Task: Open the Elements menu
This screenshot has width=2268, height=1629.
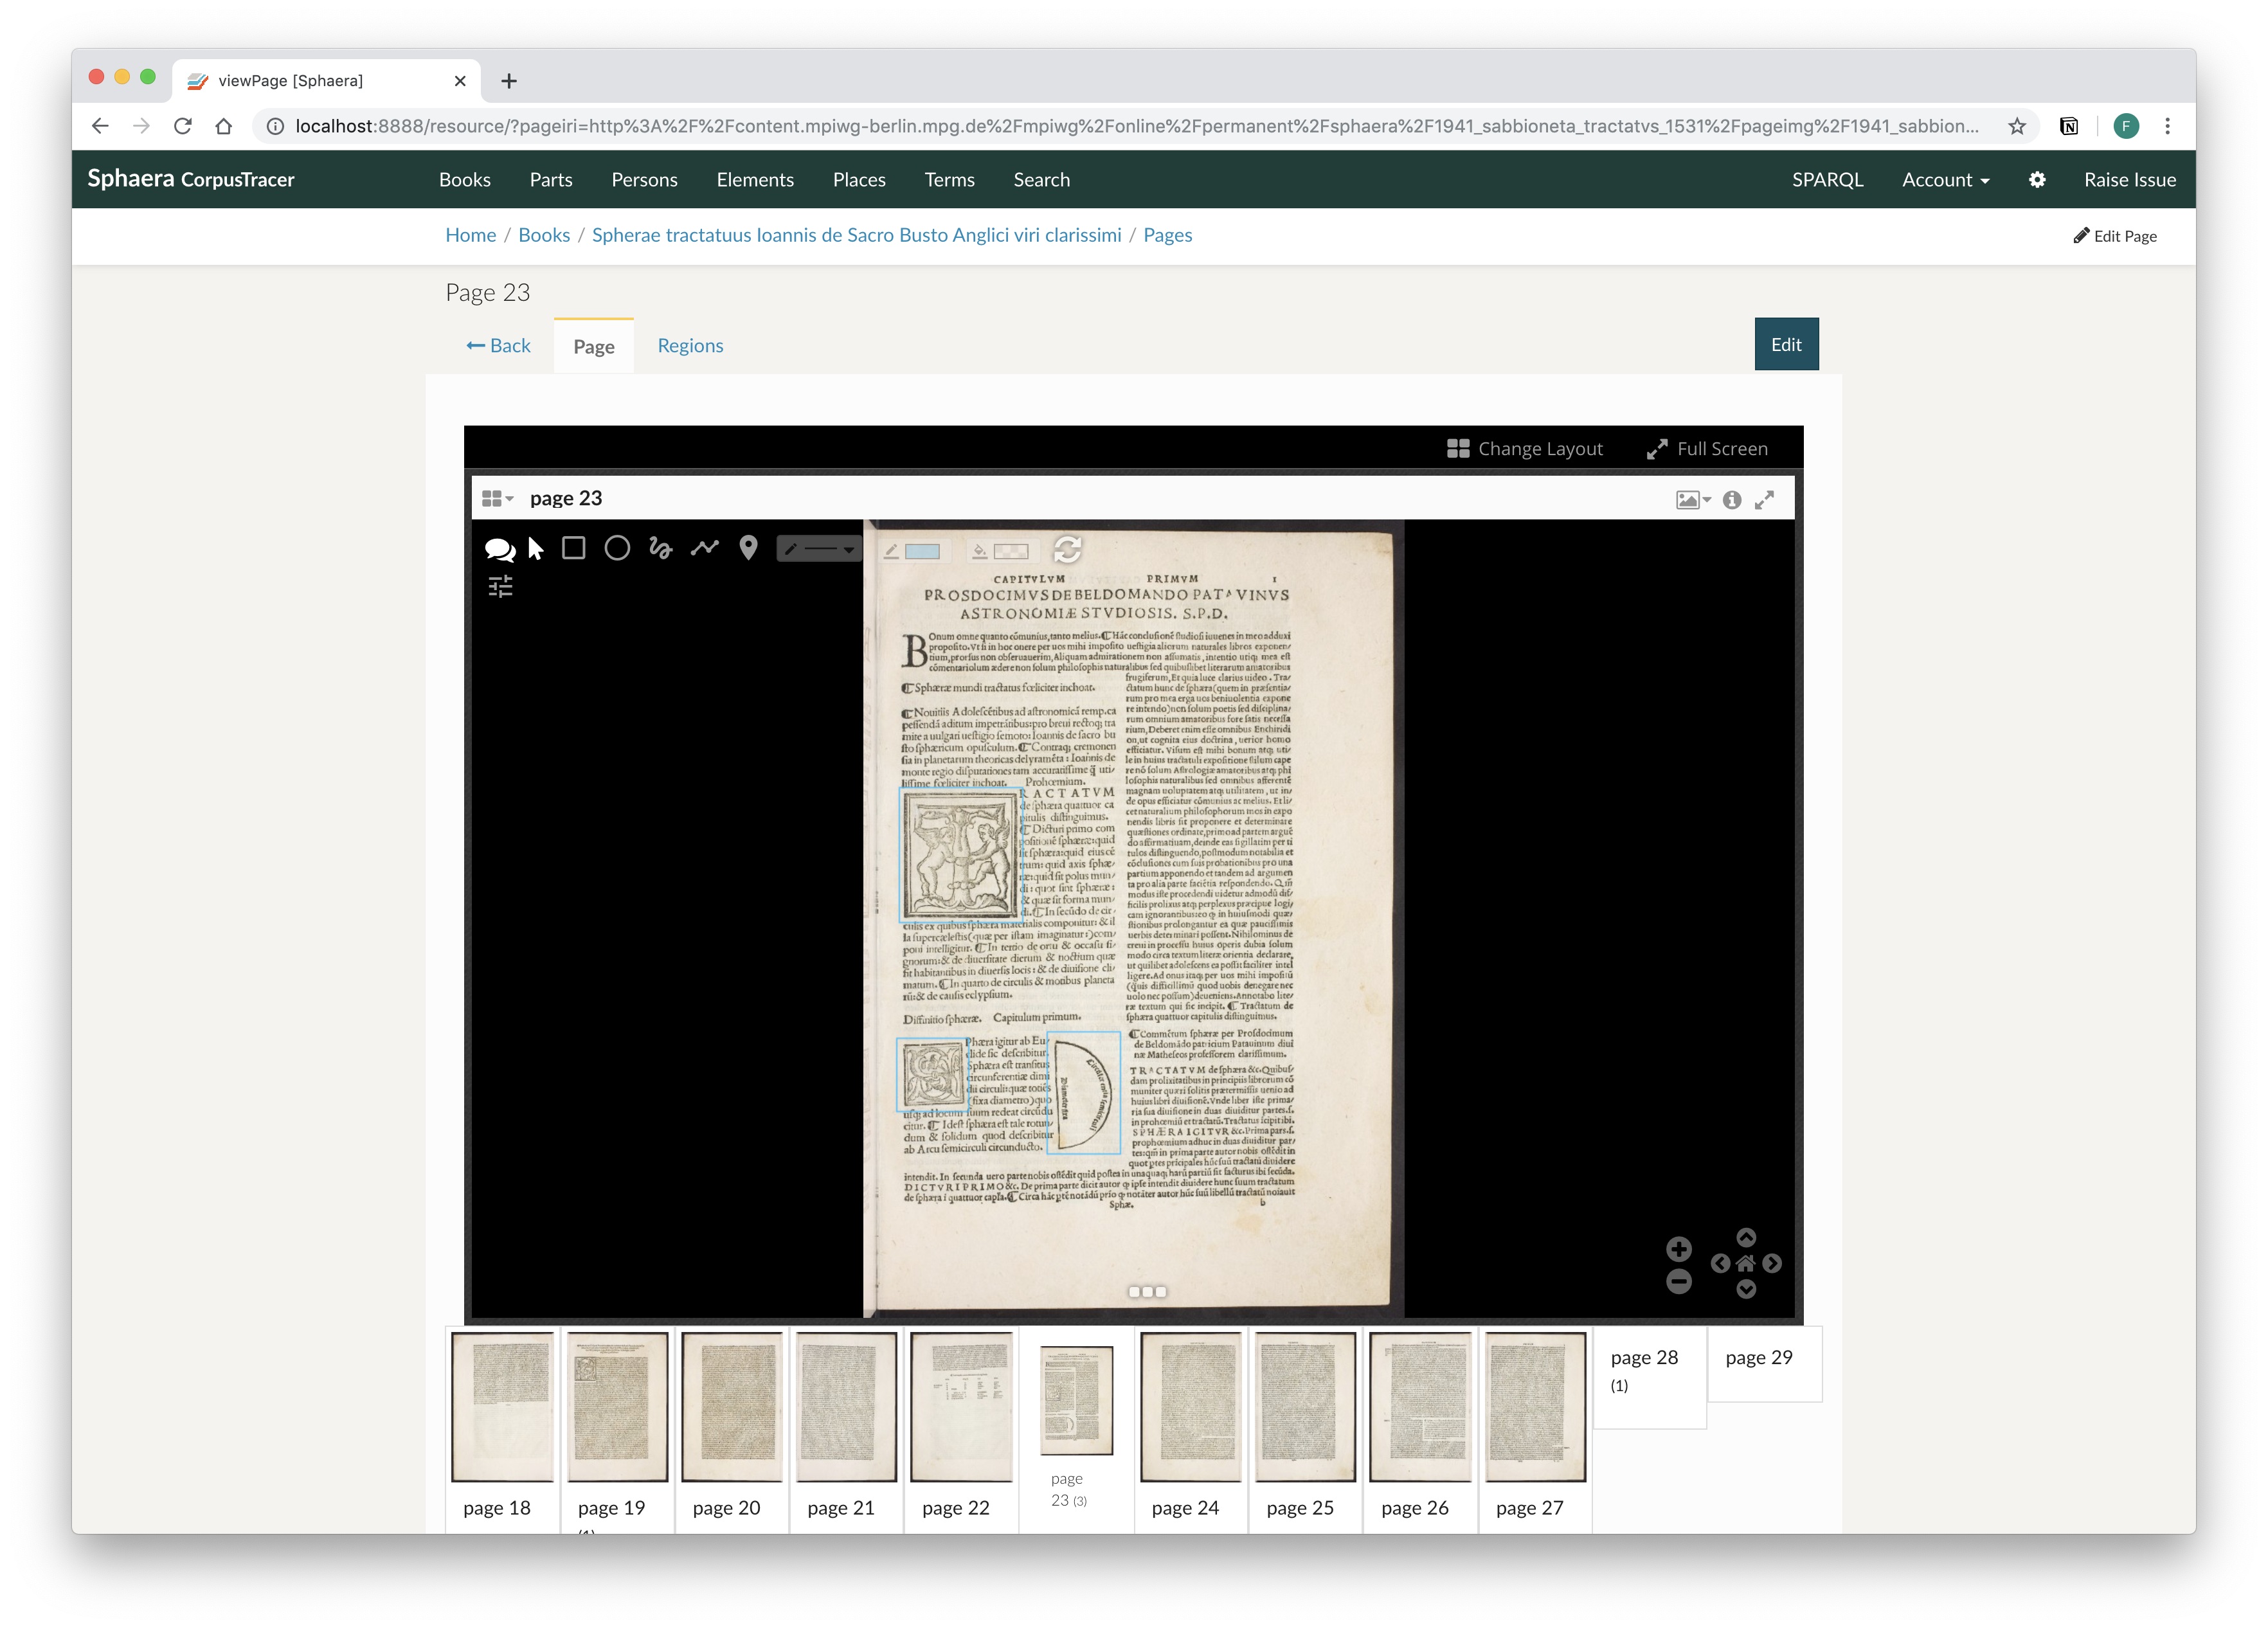Action: 755,179
